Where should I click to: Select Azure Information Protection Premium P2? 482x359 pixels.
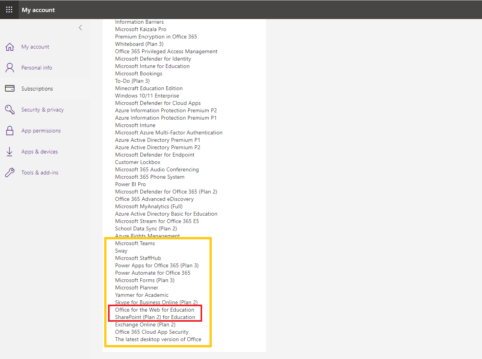click(x=166, y=110)
